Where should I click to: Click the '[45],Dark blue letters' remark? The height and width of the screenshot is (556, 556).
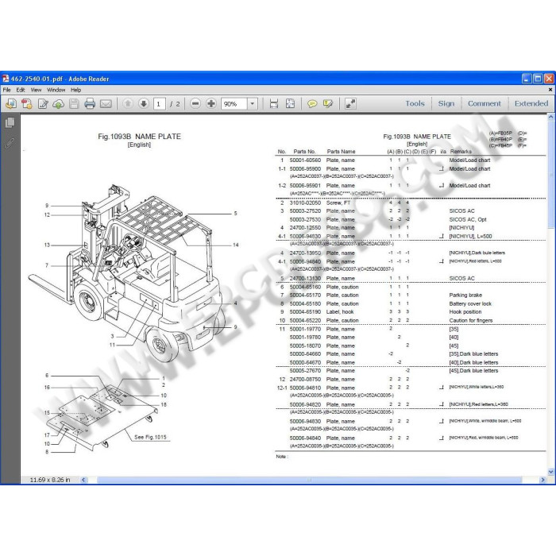(x=473, y=371)
